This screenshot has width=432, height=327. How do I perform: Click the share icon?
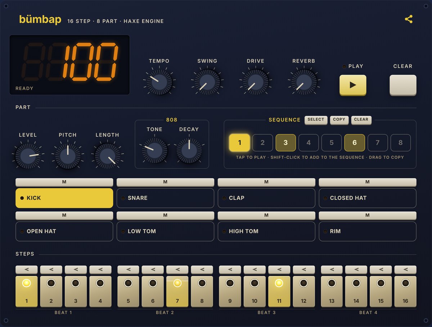pyautogui.click(x=409, y=19)
